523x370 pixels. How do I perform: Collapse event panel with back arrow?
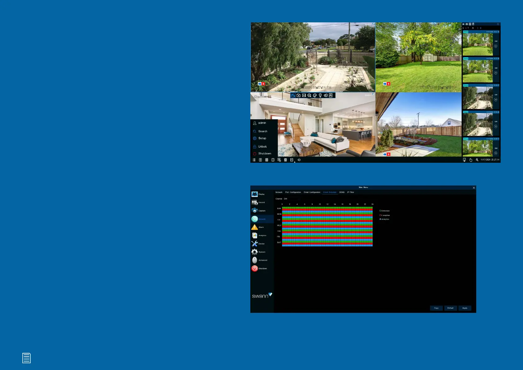click(x=464, y=24)
